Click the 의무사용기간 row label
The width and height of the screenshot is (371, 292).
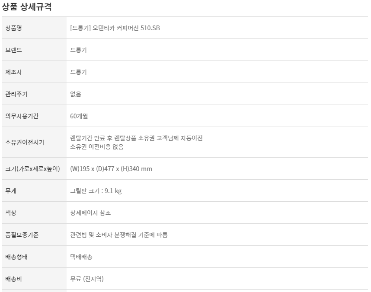pos(22,116)
